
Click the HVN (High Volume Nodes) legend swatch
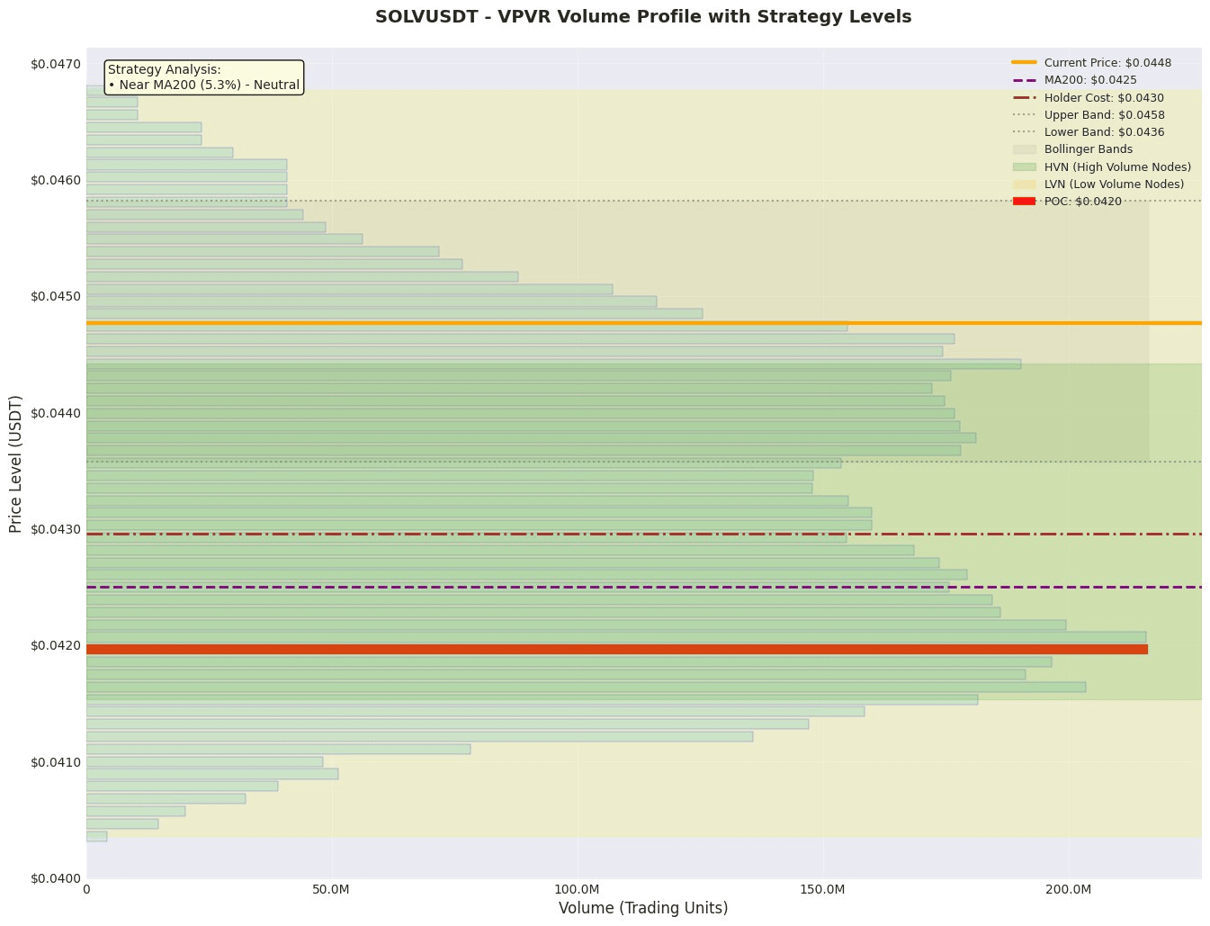[1024, 166]
